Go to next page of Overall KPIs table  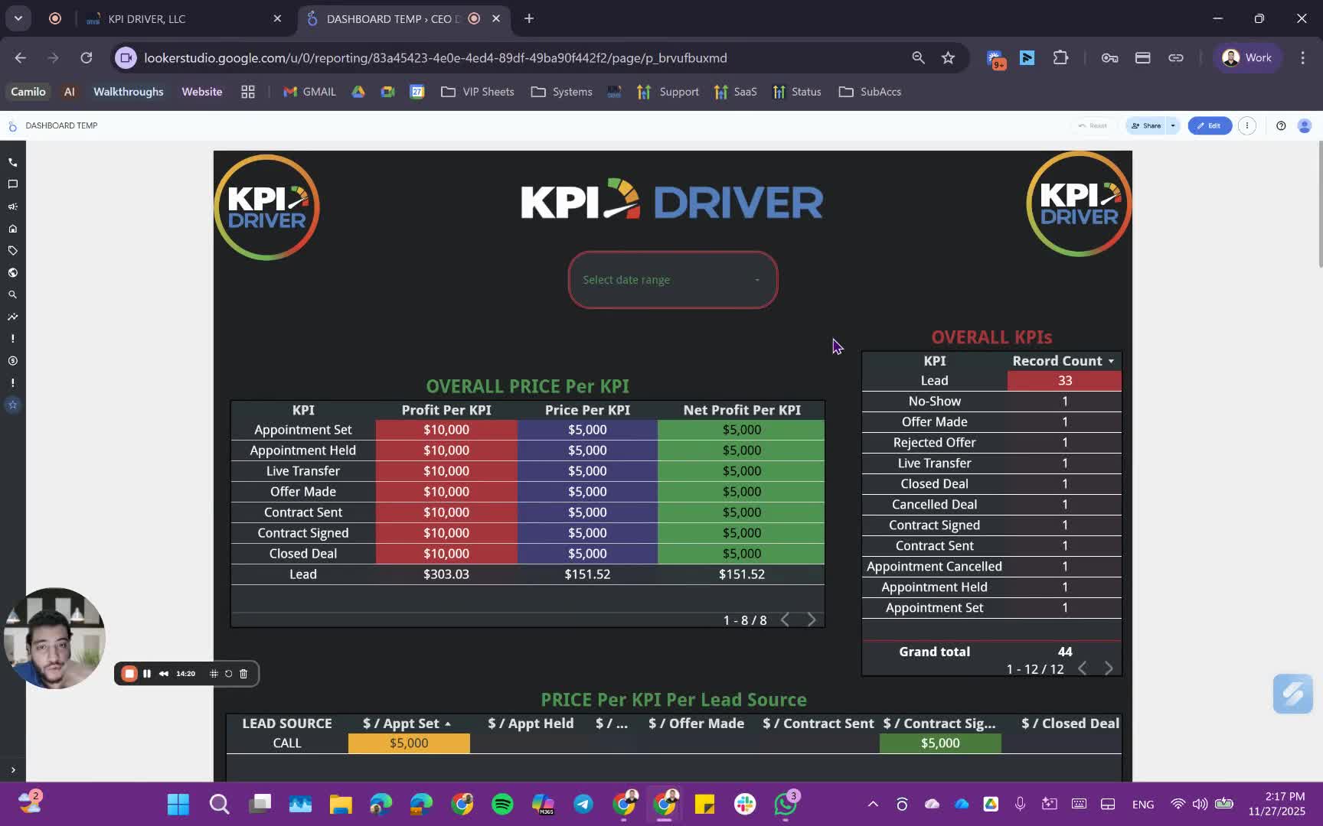[x=1109, y=668]
